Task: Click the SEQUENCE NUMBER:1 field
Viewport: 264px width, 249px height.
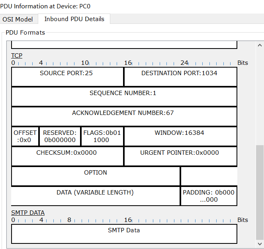Action: (124, 97)
